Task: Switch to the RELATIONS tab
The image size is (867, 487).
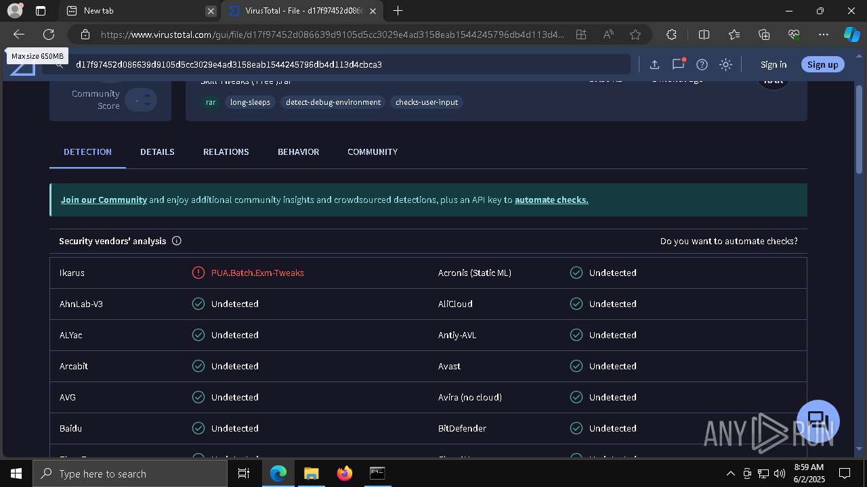Action: (226, 152)
